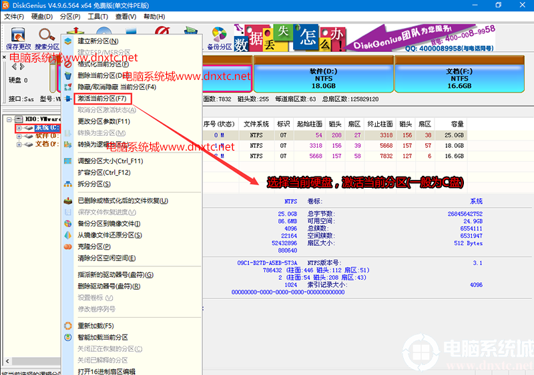
Task: Click the icon beside 调整分区大小(Ctrl_F11)
Action: pos(68,161)
